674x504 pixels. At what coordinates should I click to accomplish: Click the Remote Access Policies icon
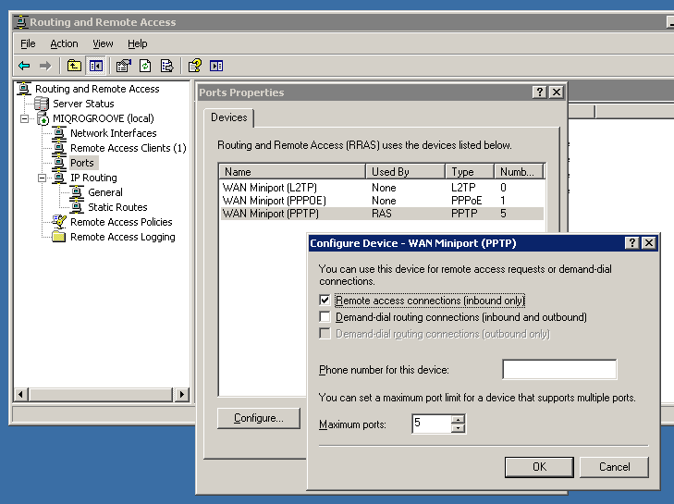[x=59, y=222]
